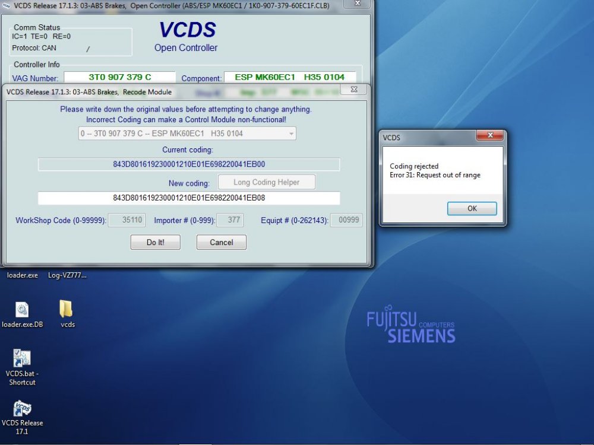The width and height of the screenshot is (594, 445).
Task: Close the Recode Module window
Action: pyautogui.click(x=354, y=90)
